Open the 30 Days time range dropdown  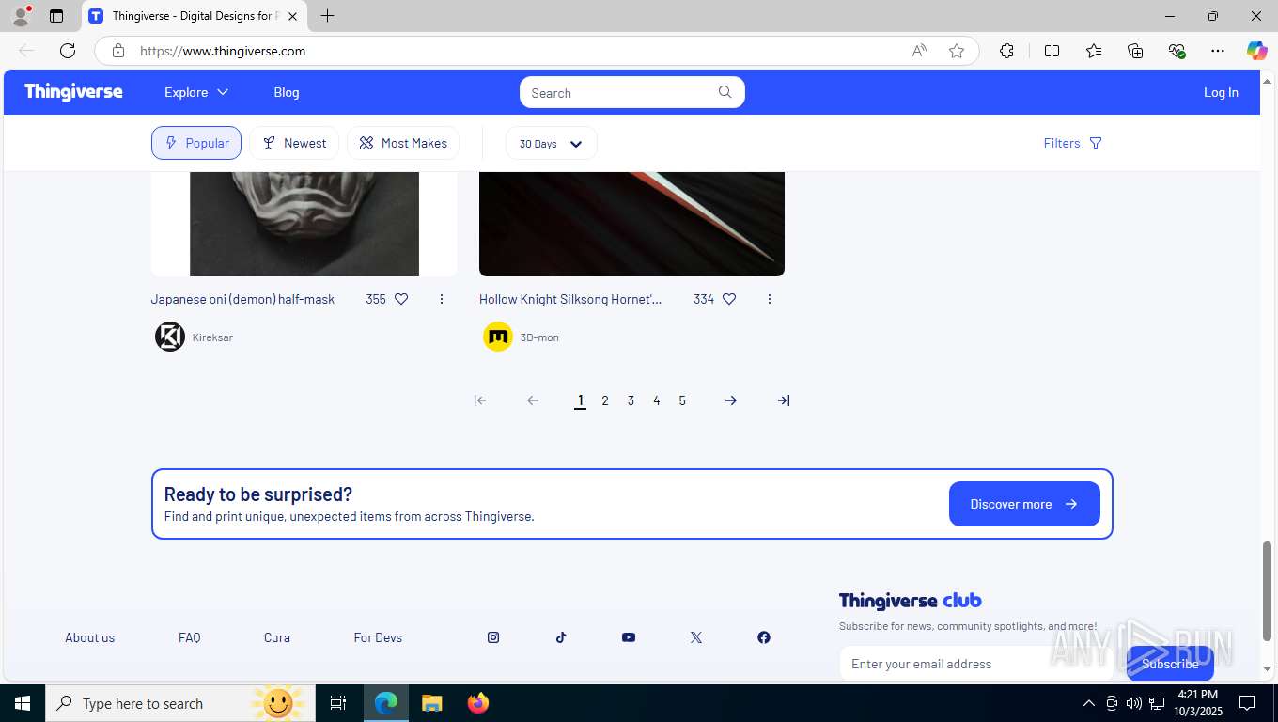pos(551,143)
